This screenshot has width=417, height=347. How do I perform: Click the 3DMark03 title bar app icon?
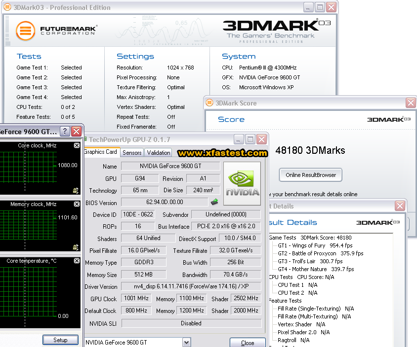click(7, 7)
